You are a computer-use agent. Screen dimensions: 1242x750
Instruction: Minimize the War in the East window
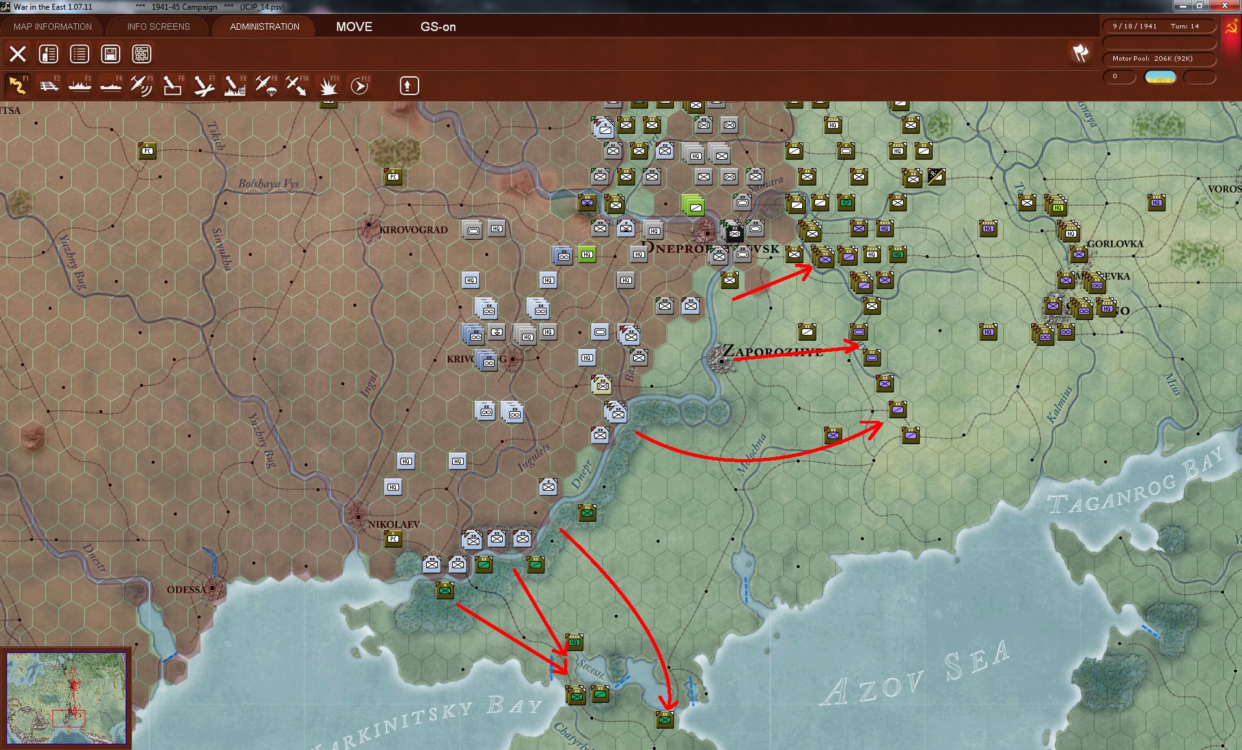click(1183, 6)
